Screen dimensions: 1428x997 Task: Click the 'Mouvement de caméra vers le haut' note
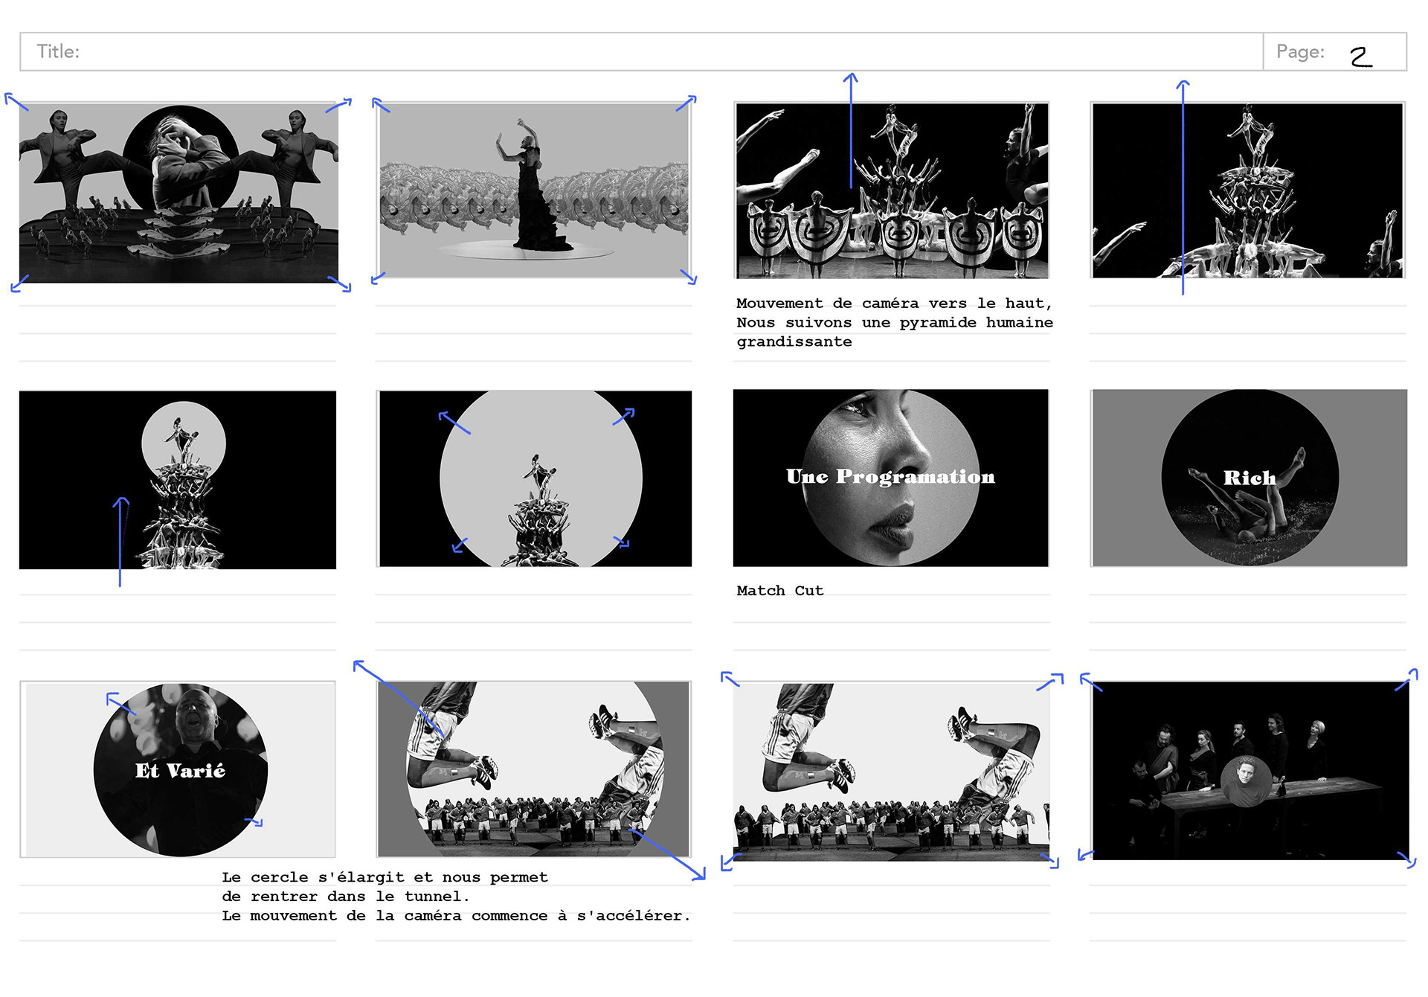pos(895,323)
